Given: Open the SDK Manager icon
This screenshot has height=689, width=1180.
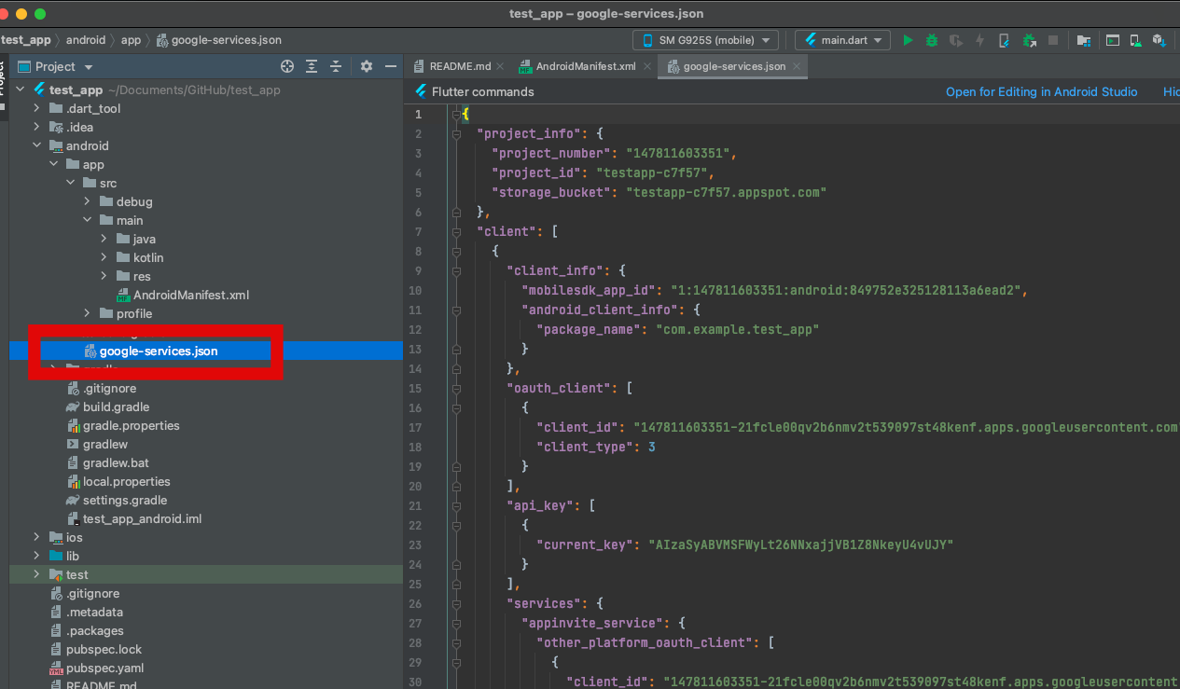Looking at the screenshot, I should point(1159,40).
